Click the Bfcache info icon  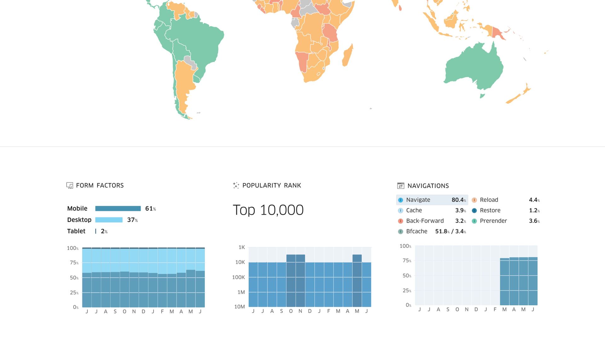coord(400,231)
